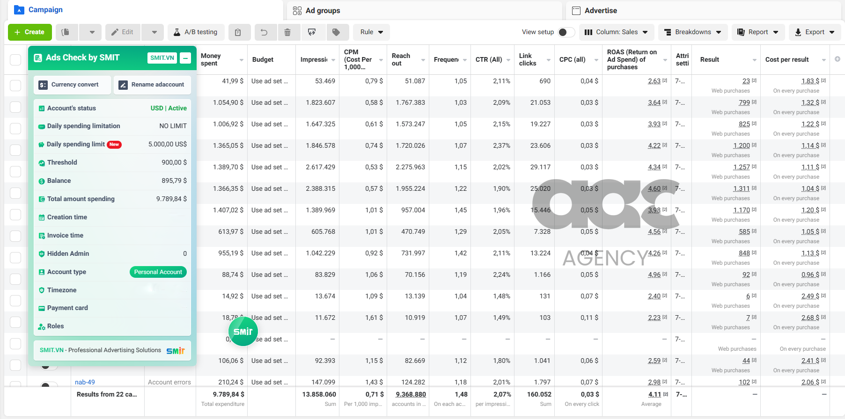Expand the Breakdowns dropdown
The width and height of the screenshot is (845, 419).
coord(693,32)
